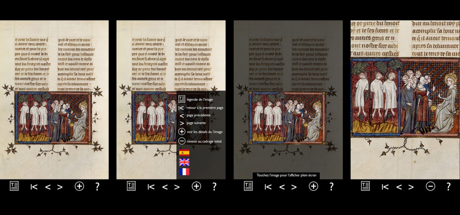Choose 'retour à la première page' in help menu
The width and height of the screenshot is (460, 215).
click(201, 107)
